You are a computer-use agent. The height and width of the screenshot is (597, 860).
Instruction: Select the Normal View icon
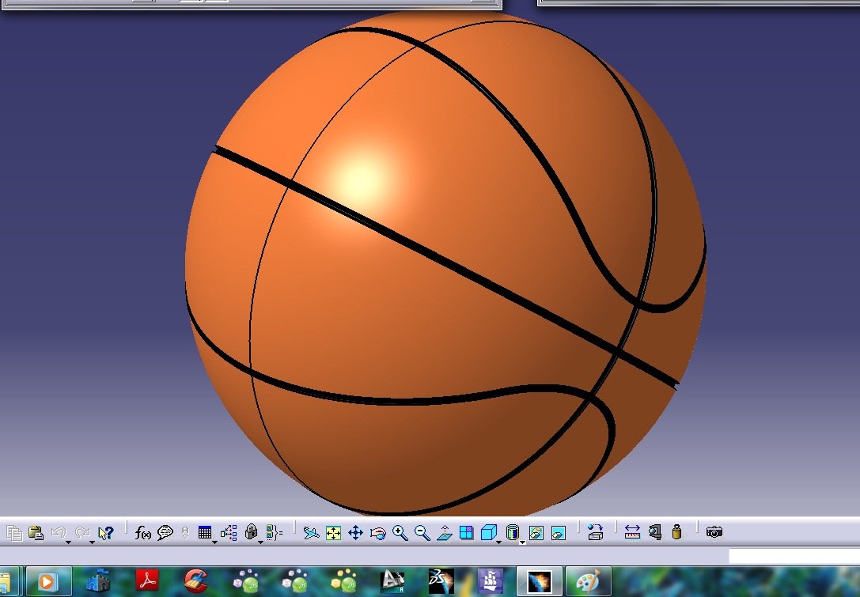pos(445,532)
